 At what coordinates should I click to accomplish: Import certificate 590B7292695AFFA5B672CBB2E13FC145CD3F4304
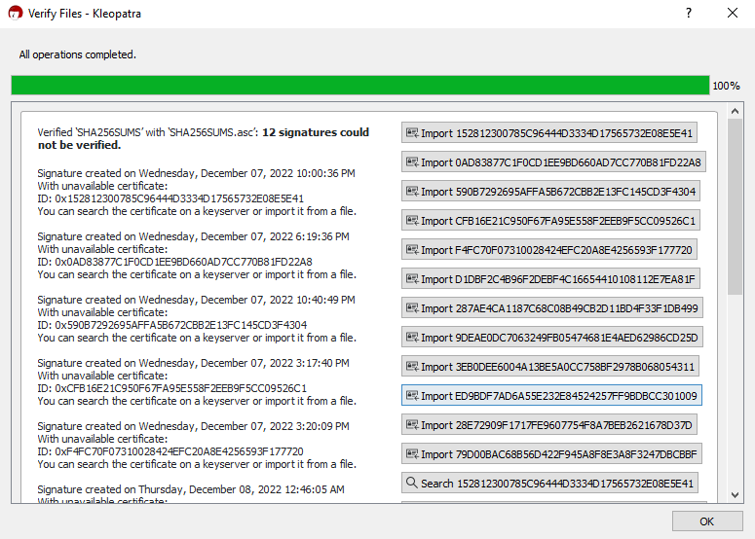point(550,192)
